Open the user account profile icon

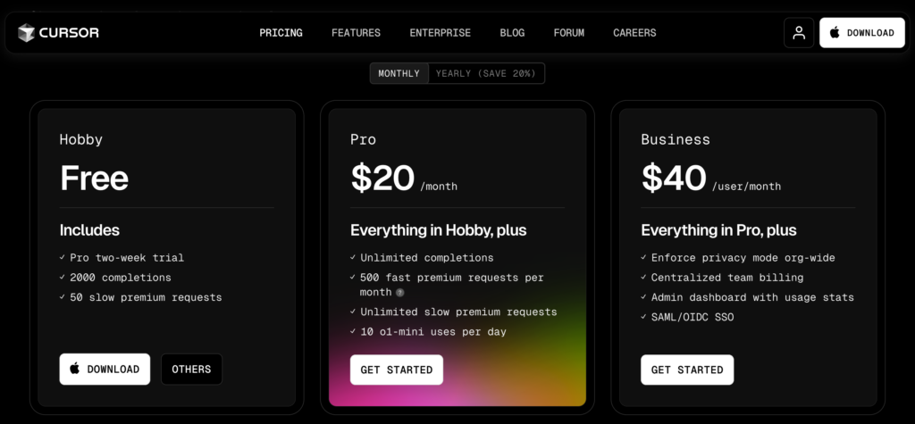(x=799, y=33)
